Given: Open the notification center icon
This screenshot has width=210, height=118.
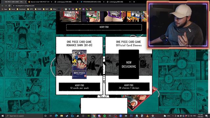Looking at the screenshot, I should [206, 116].
